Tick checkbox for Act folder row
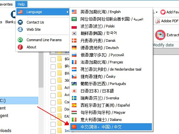The image size is (179, 134). (x=53, y=88)
